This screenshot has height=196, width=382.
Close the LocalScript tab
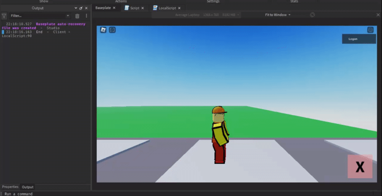click(179, 8)
